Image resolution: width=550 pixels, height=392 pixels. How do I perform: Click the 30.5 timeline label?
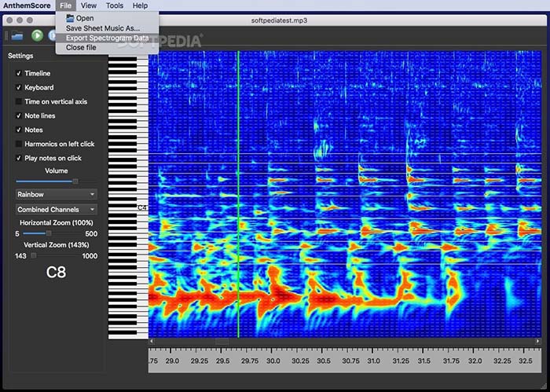point(324,361)
